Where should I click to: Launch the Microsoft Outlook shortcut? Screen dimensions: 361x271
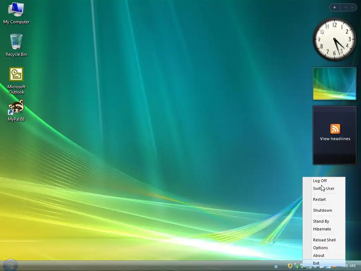pyautogui.click(x=16, y=81)
